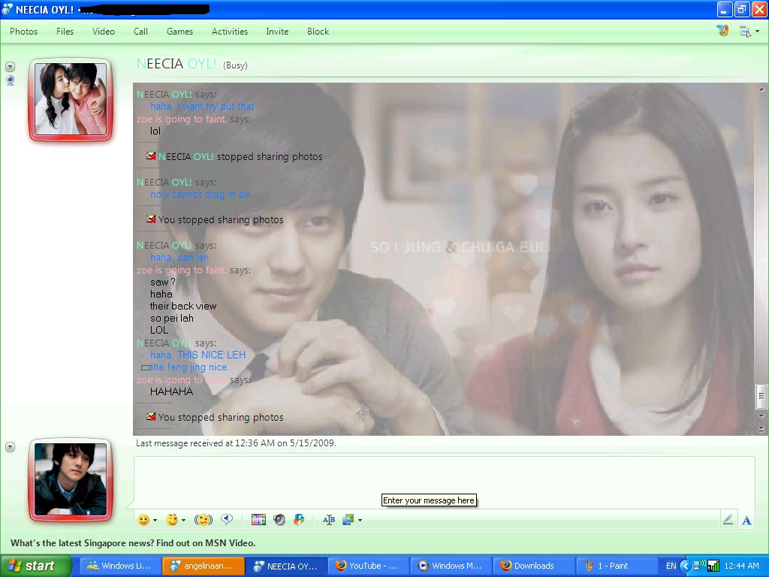Switch to Windows M... player taskbar item
The width and height of the screenshot is (769, 577).
451,566
